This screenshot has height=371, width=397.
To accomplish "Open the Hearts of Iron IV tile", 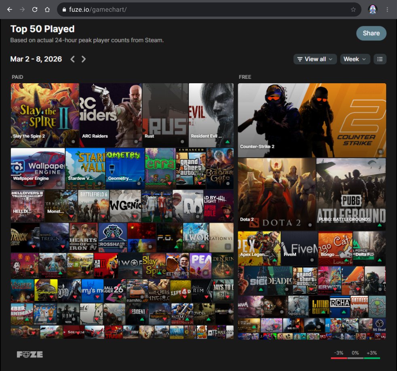I will click(84, 237).
